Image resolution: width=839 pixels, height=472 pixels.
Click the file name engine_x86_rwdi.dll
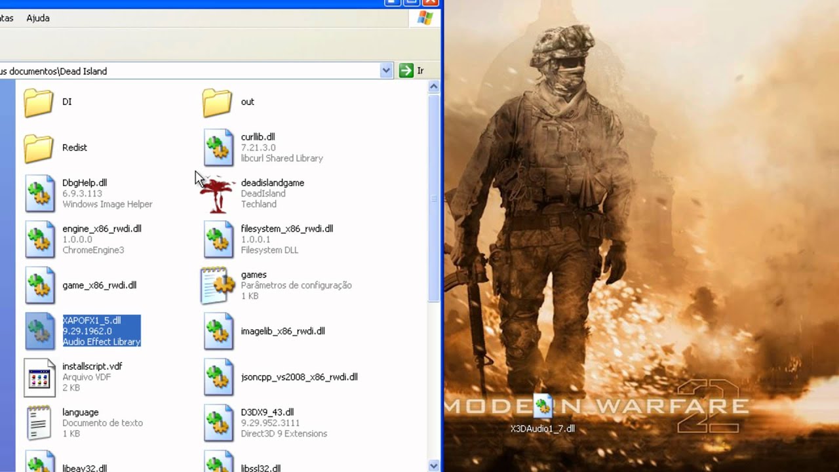click(102, 229)
